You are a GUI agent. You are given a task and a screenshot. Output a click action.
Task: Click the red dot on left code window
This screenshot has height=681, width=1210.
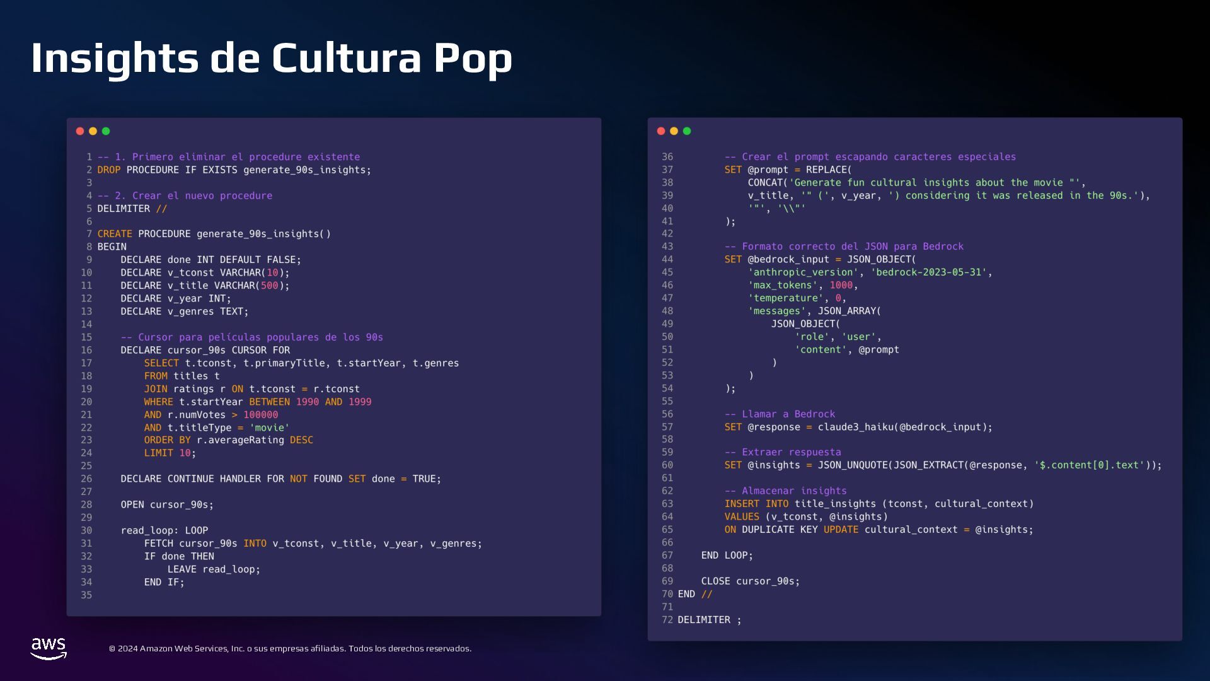80,131
